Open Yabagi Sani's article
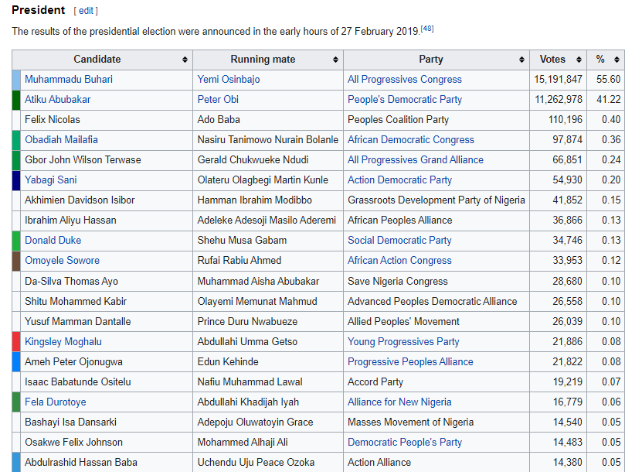The image size is (625, 472). (51, 180)
